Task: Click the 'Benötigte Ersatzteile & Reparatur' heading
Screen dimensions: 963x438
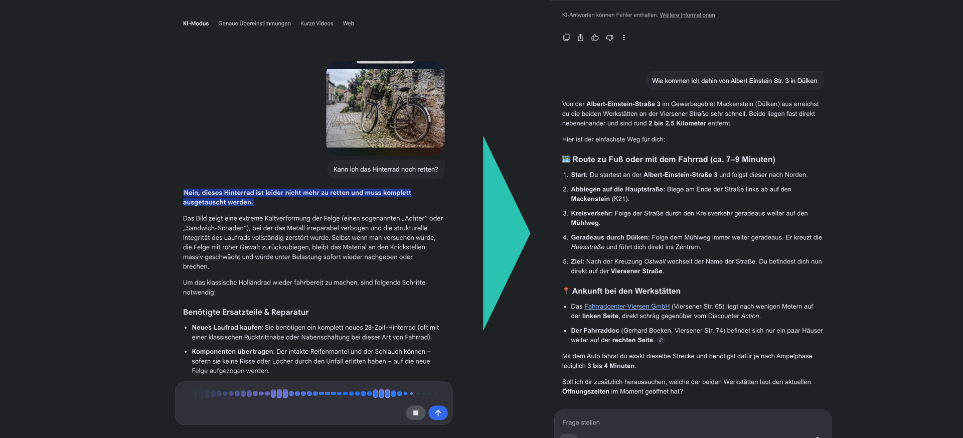Action: click(246, 312)
